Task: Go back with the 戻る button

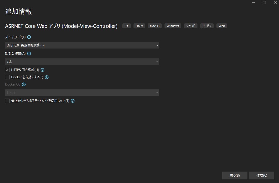Action: (x=235, y=175)
